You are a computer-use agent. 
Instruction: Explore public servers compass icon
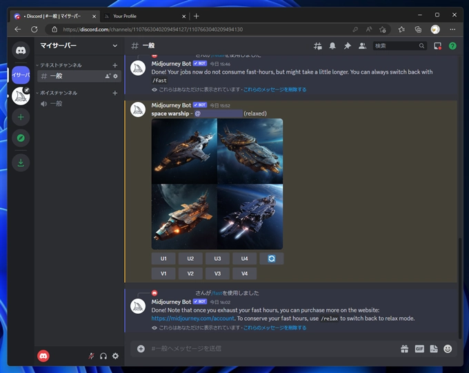coord(21,138)
